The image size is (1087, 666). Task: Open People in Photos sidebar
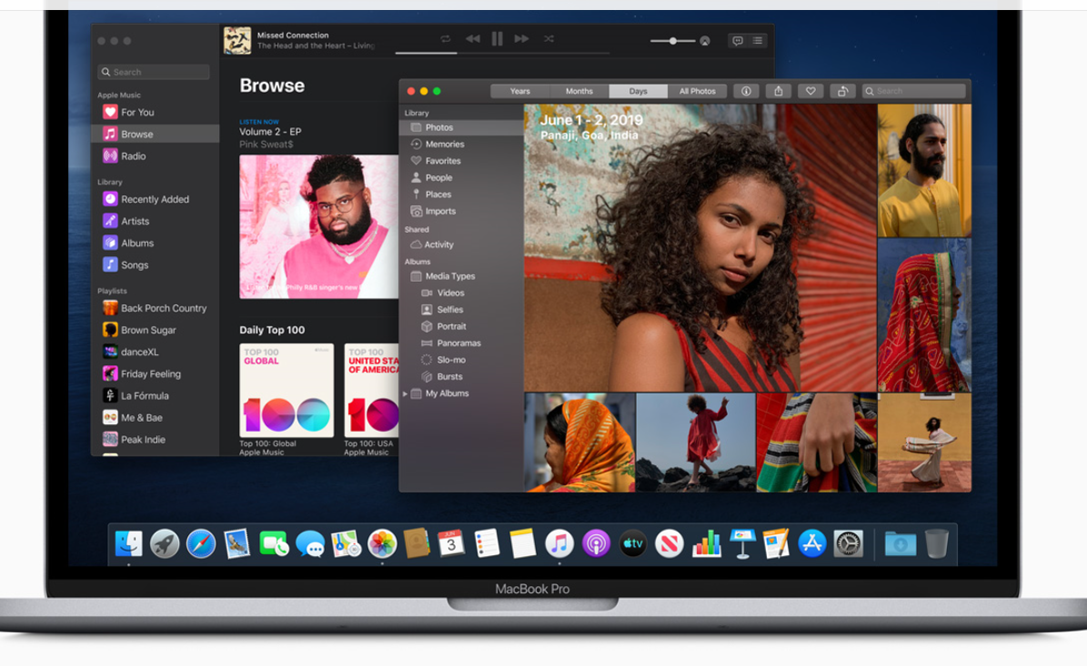(x=462, y=177)
